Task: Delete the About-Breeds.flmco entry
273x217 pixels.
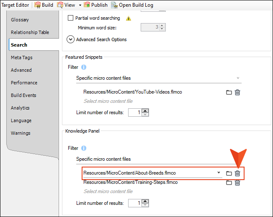Action: point(237,173)
